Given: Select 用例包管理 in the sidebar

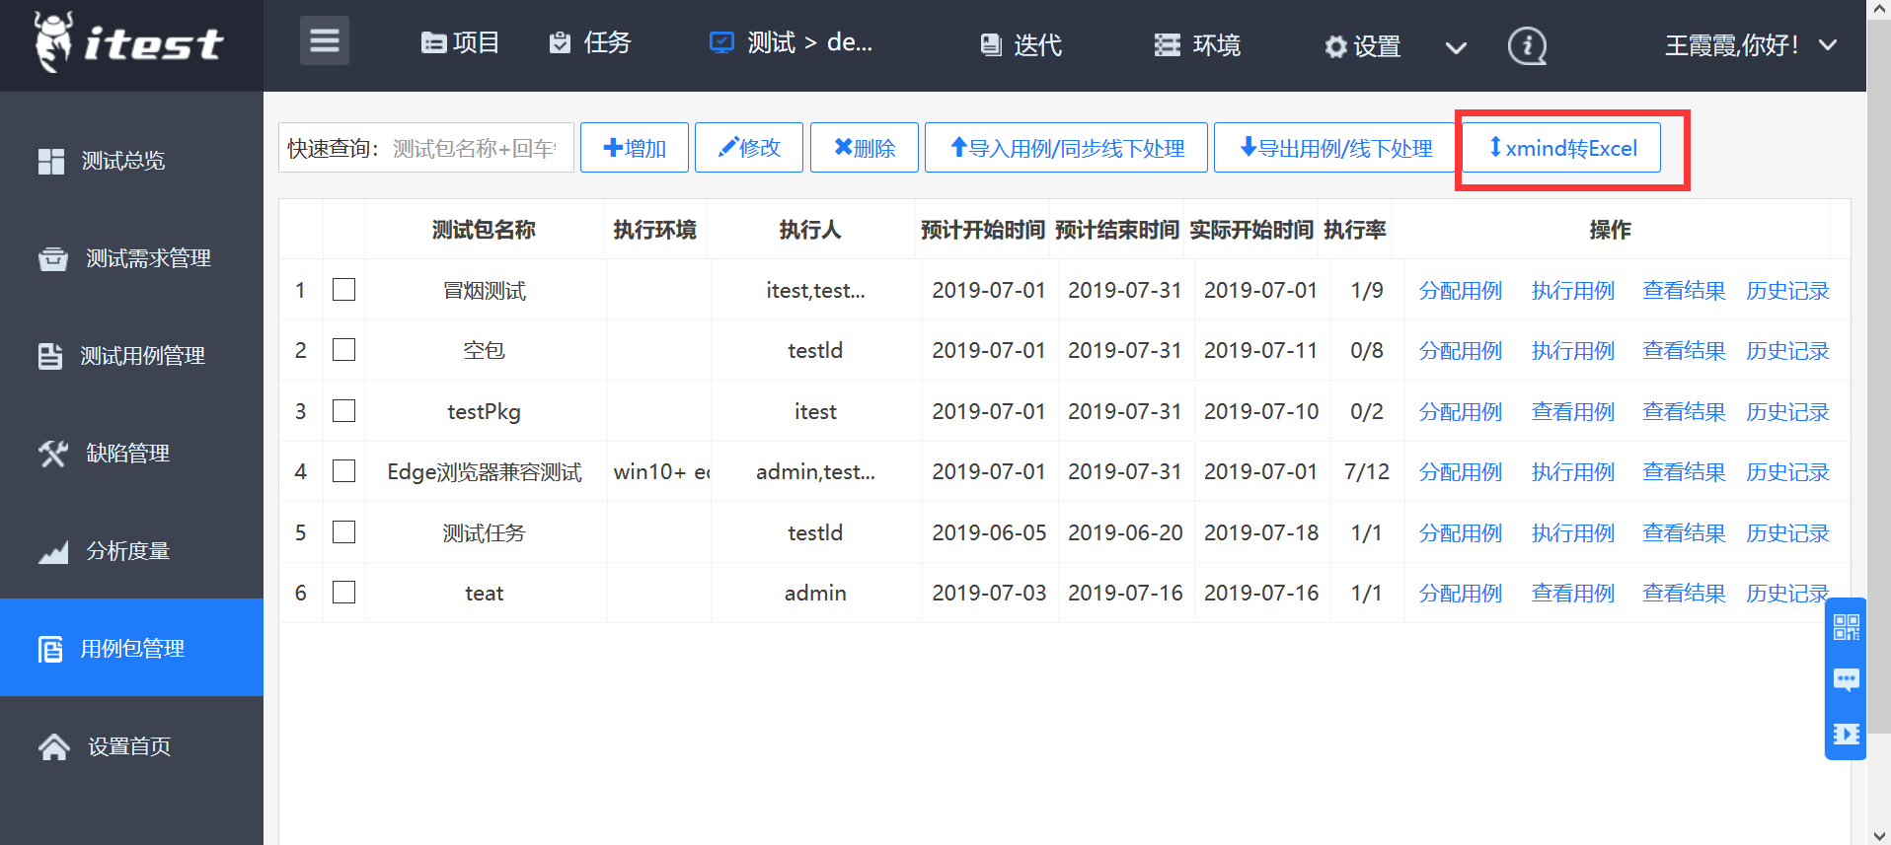Looking at the screenshot, I should (131, 648).
